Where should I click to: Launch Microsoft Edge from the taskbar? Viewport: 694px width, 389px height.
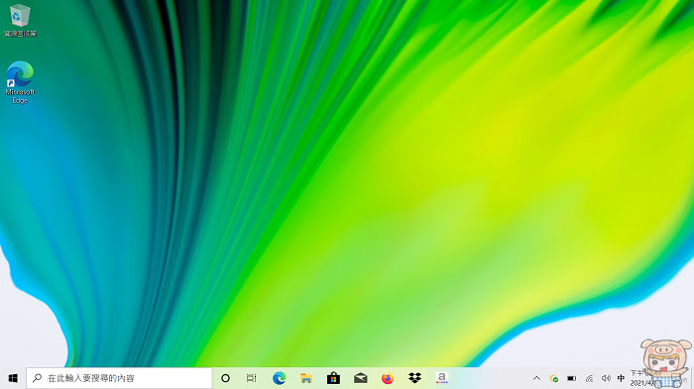pyautogui.click(x=279, y=378)
